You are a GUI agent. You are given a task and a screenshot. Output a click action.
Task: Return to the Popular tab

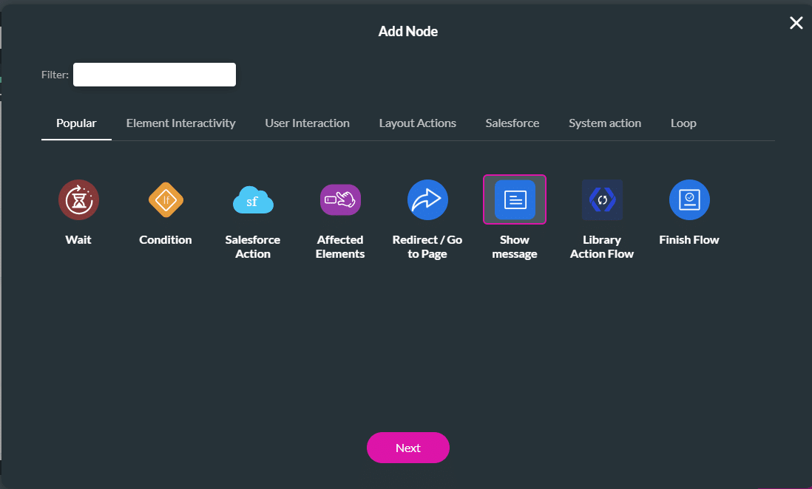(76, 123)
